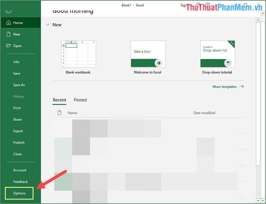Click green arrow on Take a tour
The height and width of the screenshot is (204, 266).
[158, 63]
